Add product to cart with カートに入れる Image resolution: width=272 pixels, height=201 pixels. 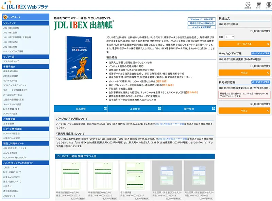pyautogui.click(x=244, y=44)
